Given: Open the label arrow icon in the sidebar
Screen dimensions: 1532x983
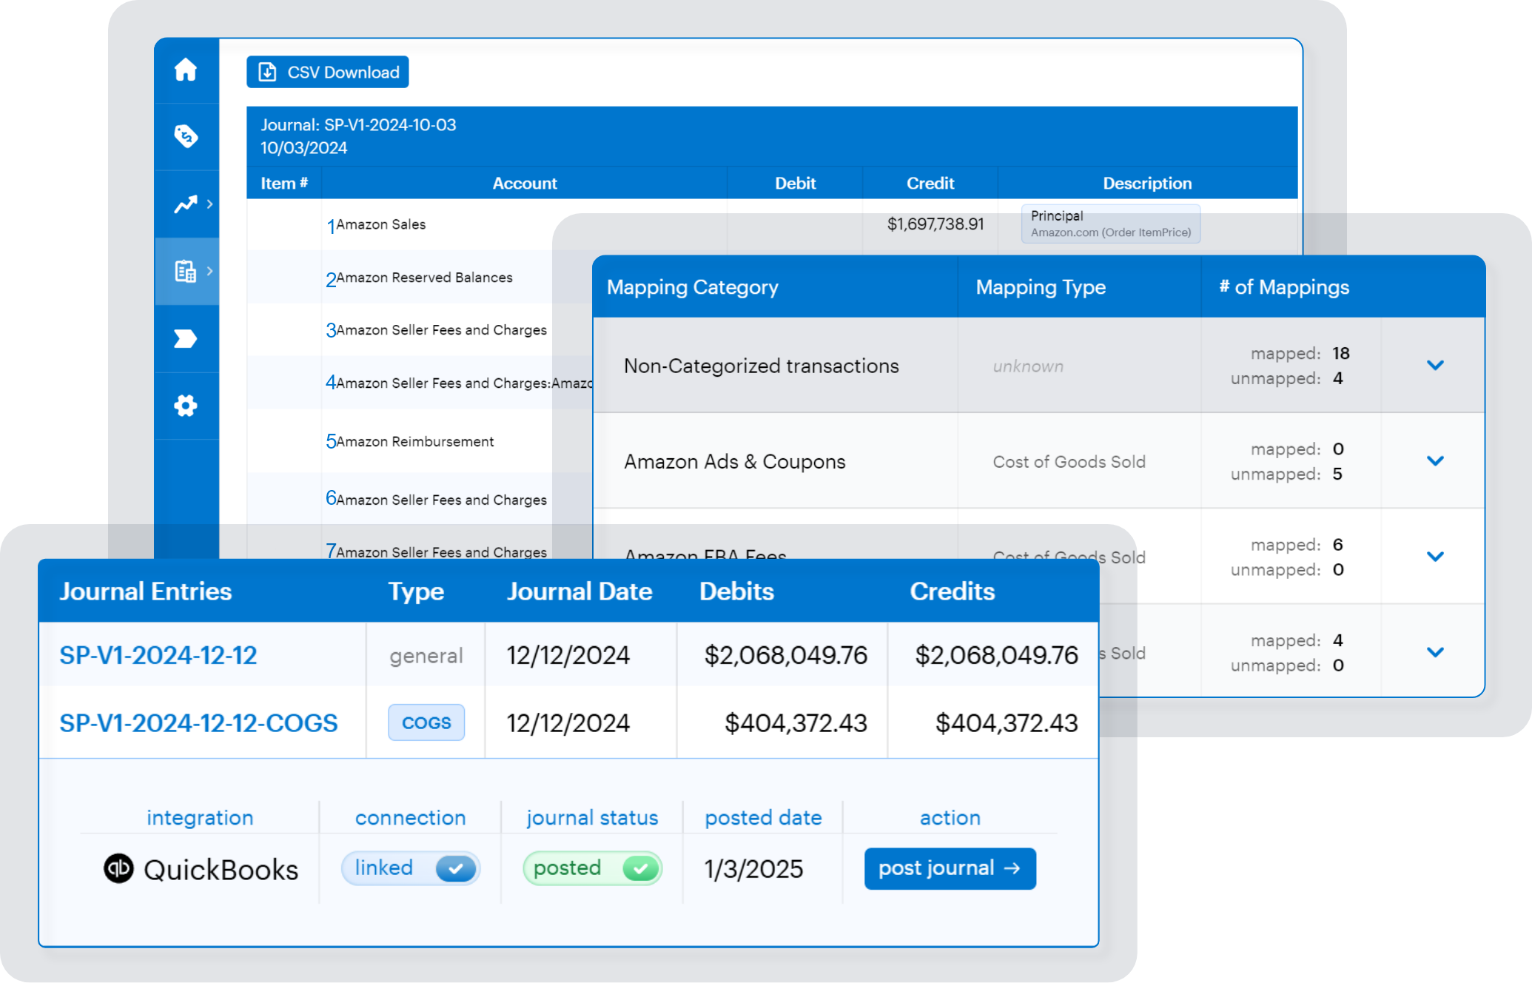Looking at the screenshot, I should click(186, 338).
